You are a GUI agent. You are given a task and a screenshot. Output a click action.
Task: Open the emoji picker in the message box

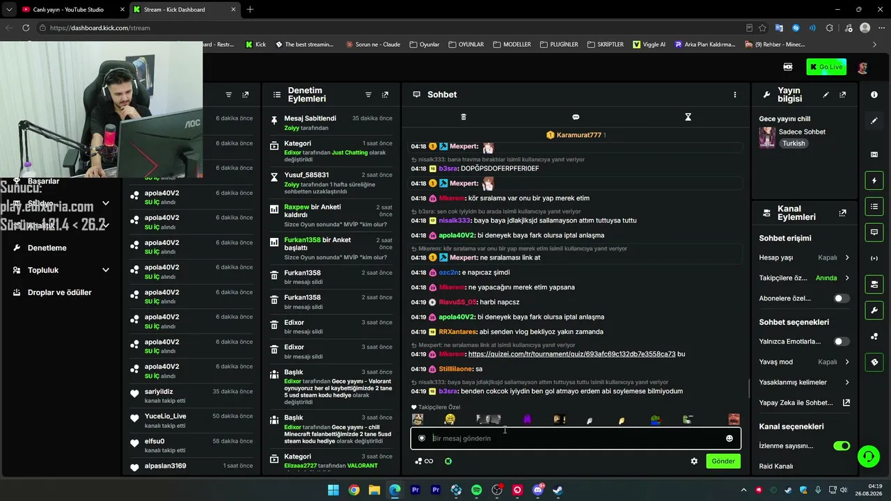[730, 438]
